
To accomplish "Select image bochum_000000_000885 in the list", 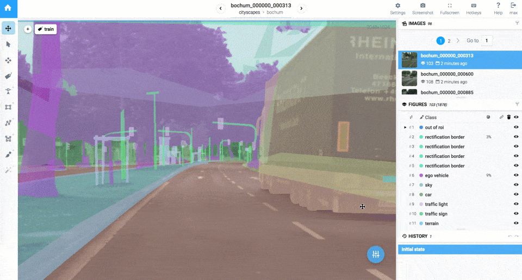I will (x=460, y=92).
